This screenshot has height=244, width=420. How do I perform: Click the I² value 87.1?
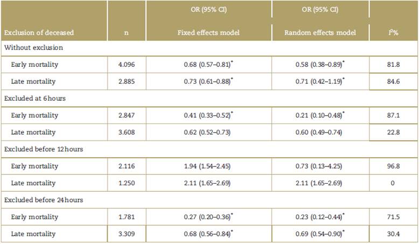(393, 115)
